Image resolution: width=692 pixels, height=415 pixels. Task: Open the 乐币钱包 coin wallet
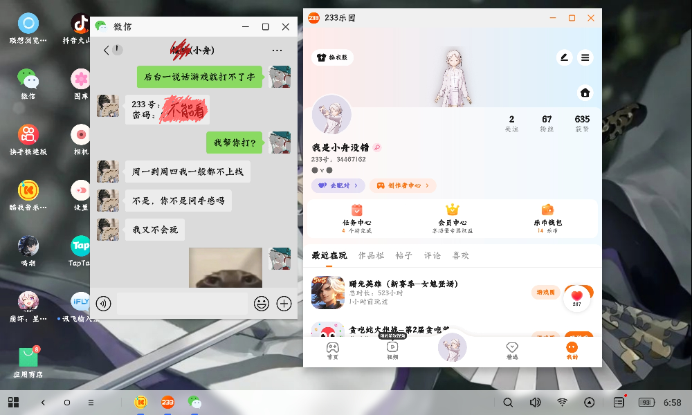tap(547, 219)
